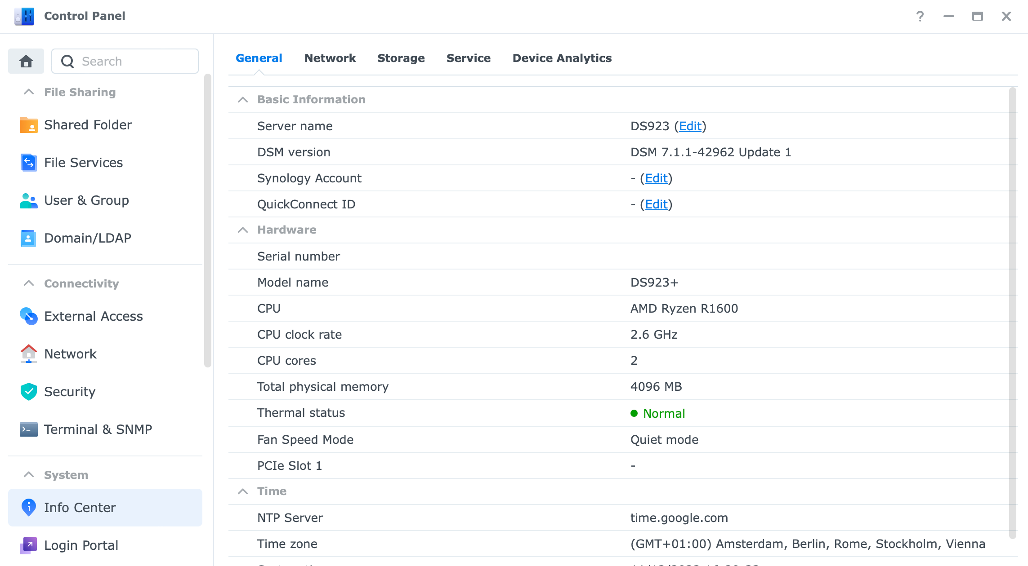The height and width of the screenshot is (566, 1028).
Task: Click the 2.6 GHz clock rate value
Action: point(654,335)
